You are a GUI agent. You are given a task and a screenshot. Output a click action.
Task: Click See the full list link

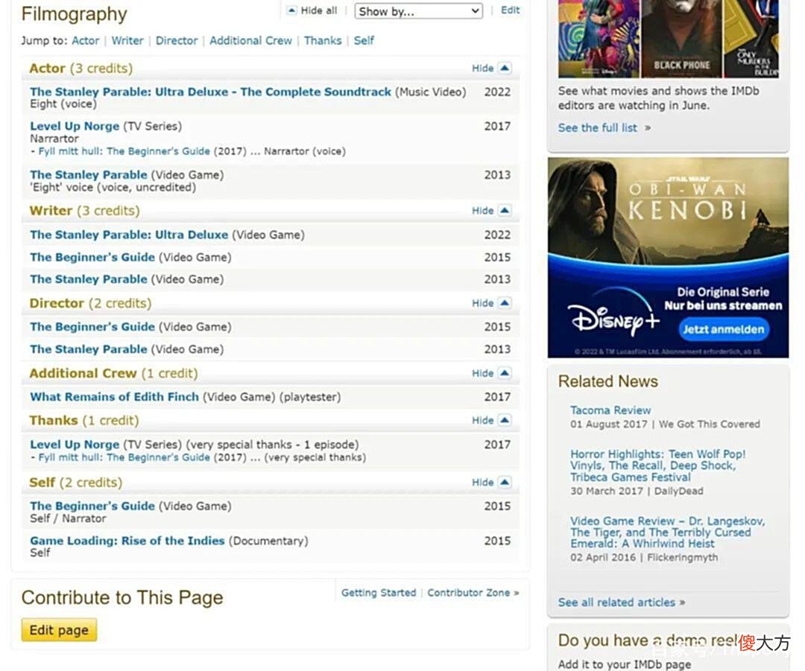598,128
